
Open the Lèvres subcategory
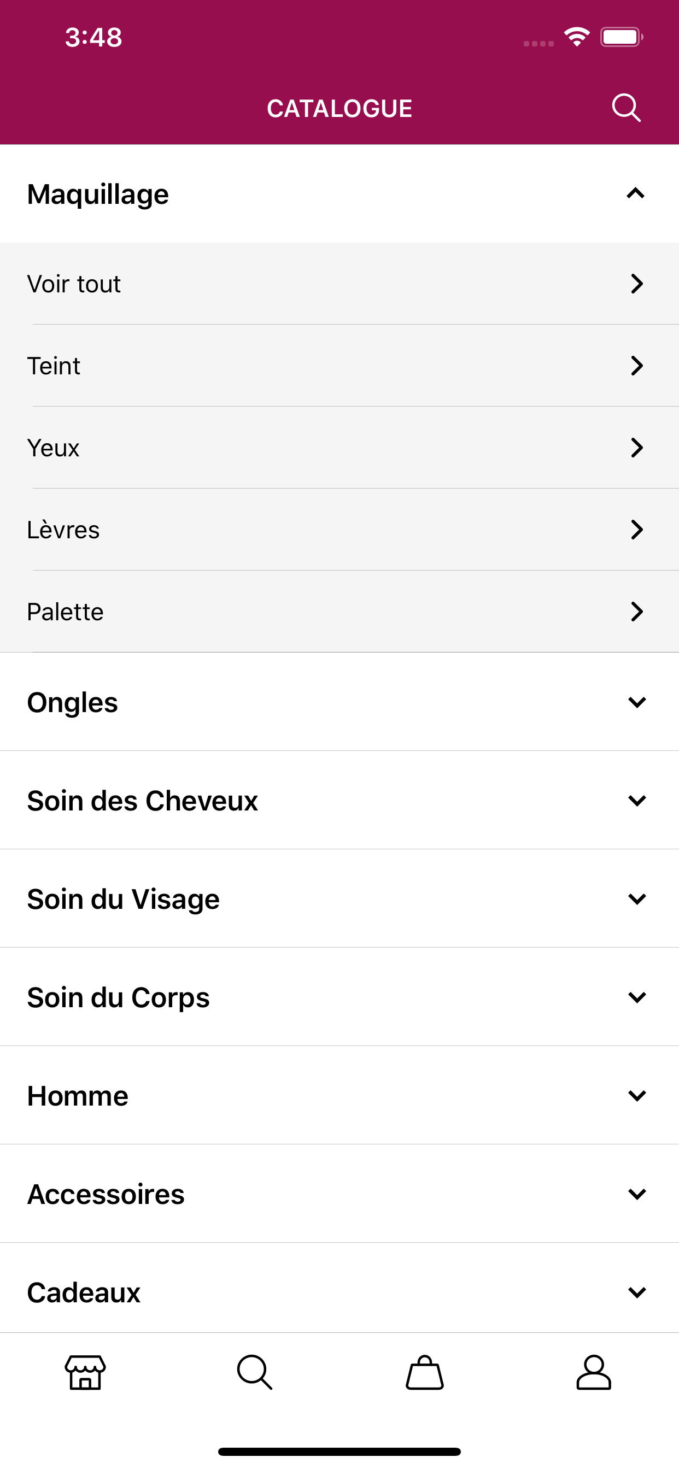[339, 530]
